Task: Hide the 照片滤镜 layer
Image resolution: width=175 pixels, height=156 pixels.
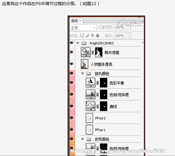Action: (x=71, y=52)
